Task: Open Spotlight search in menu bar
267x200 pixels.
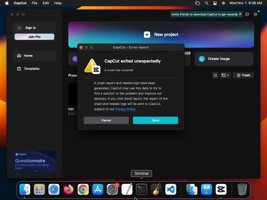Action: tap(207, 3)
